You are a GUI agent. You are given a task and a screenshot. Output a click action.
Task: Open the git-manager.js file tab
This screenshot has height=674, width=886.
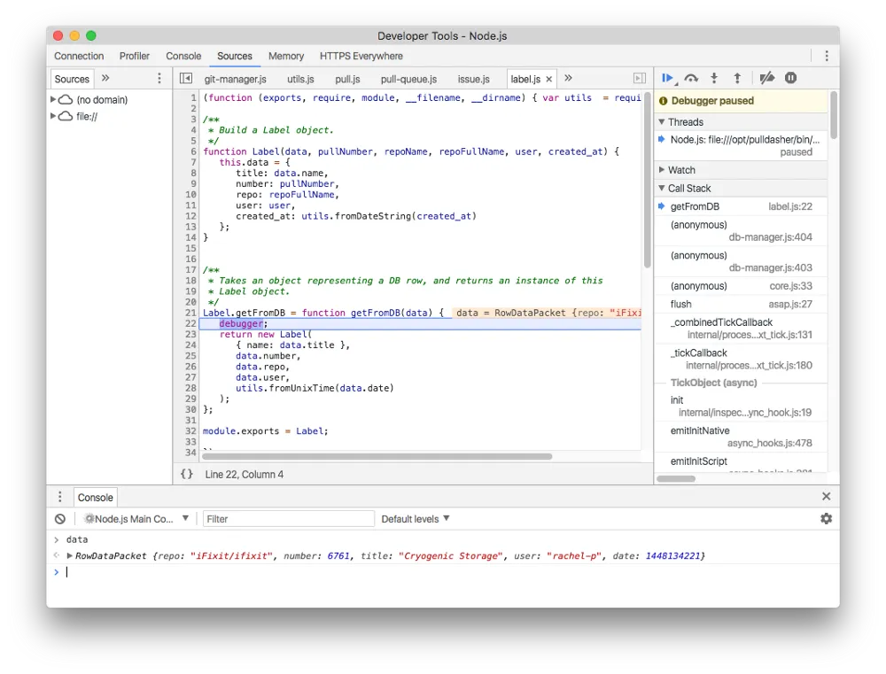[236, 79]
